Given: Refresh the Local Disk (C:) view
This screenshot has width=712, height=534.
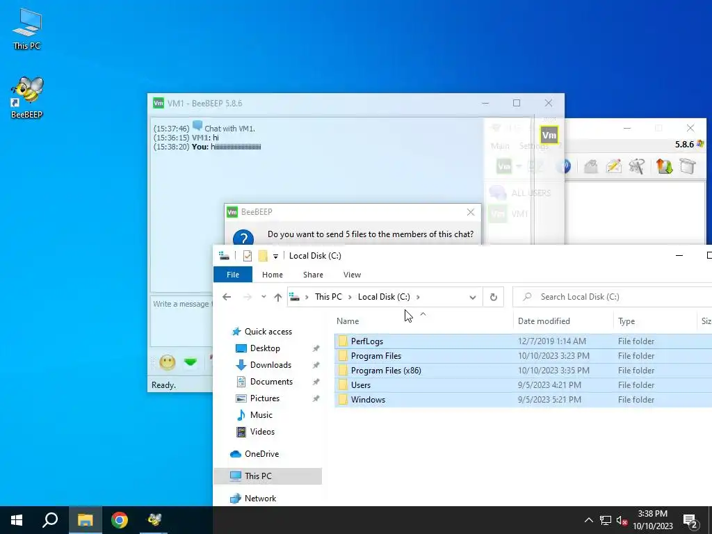Looking at the screenshot, I should pyautogui.click(x=494, y=297).
